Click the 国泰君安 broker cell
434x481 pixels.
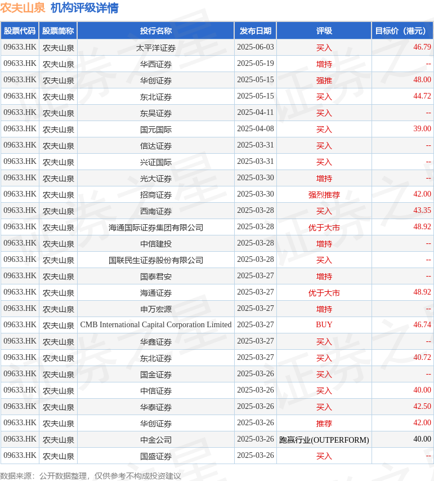(156, 277)
